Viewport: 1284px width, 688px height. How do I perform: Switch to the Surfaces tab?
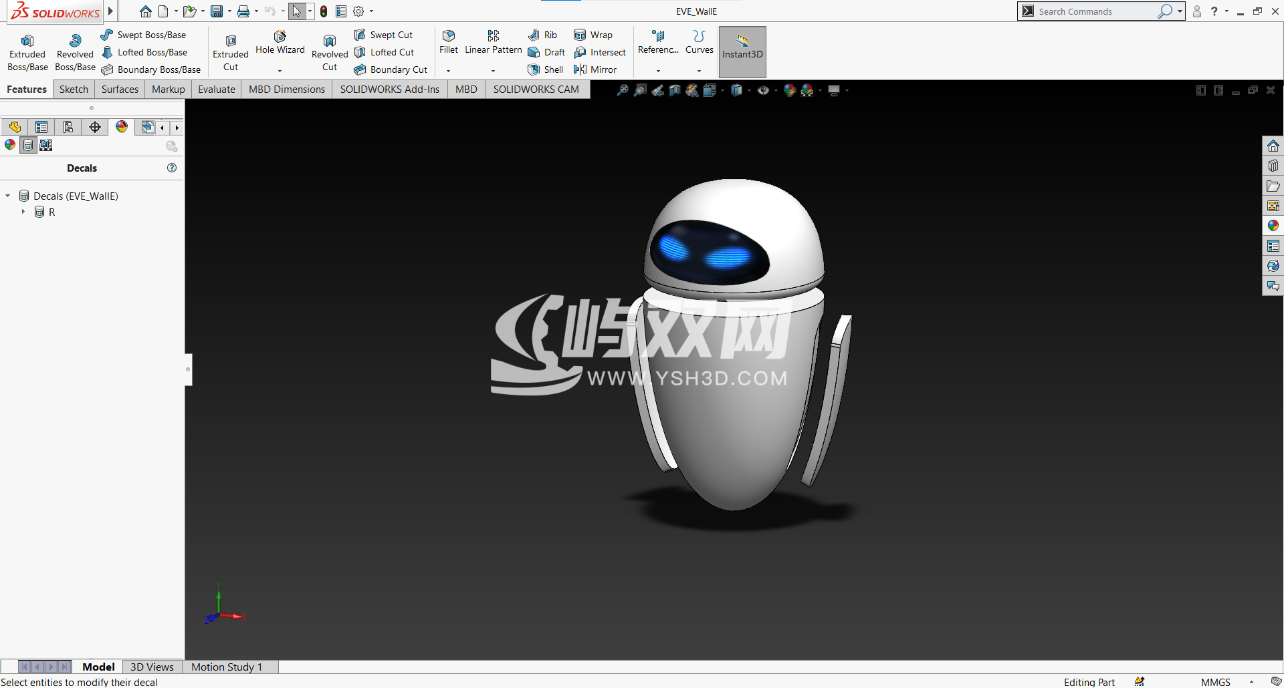tap(120, 89)
